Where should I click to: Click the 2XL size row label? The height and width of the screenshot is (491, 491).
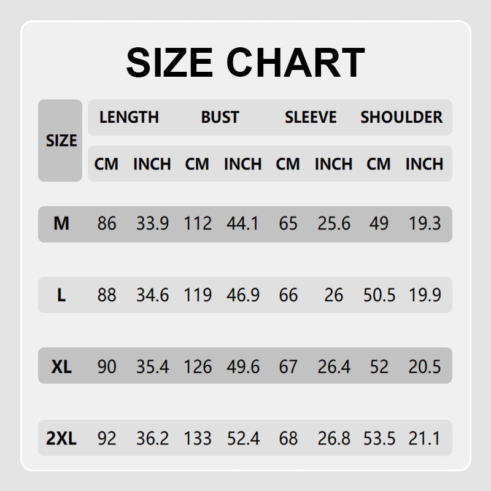(61, 439)
